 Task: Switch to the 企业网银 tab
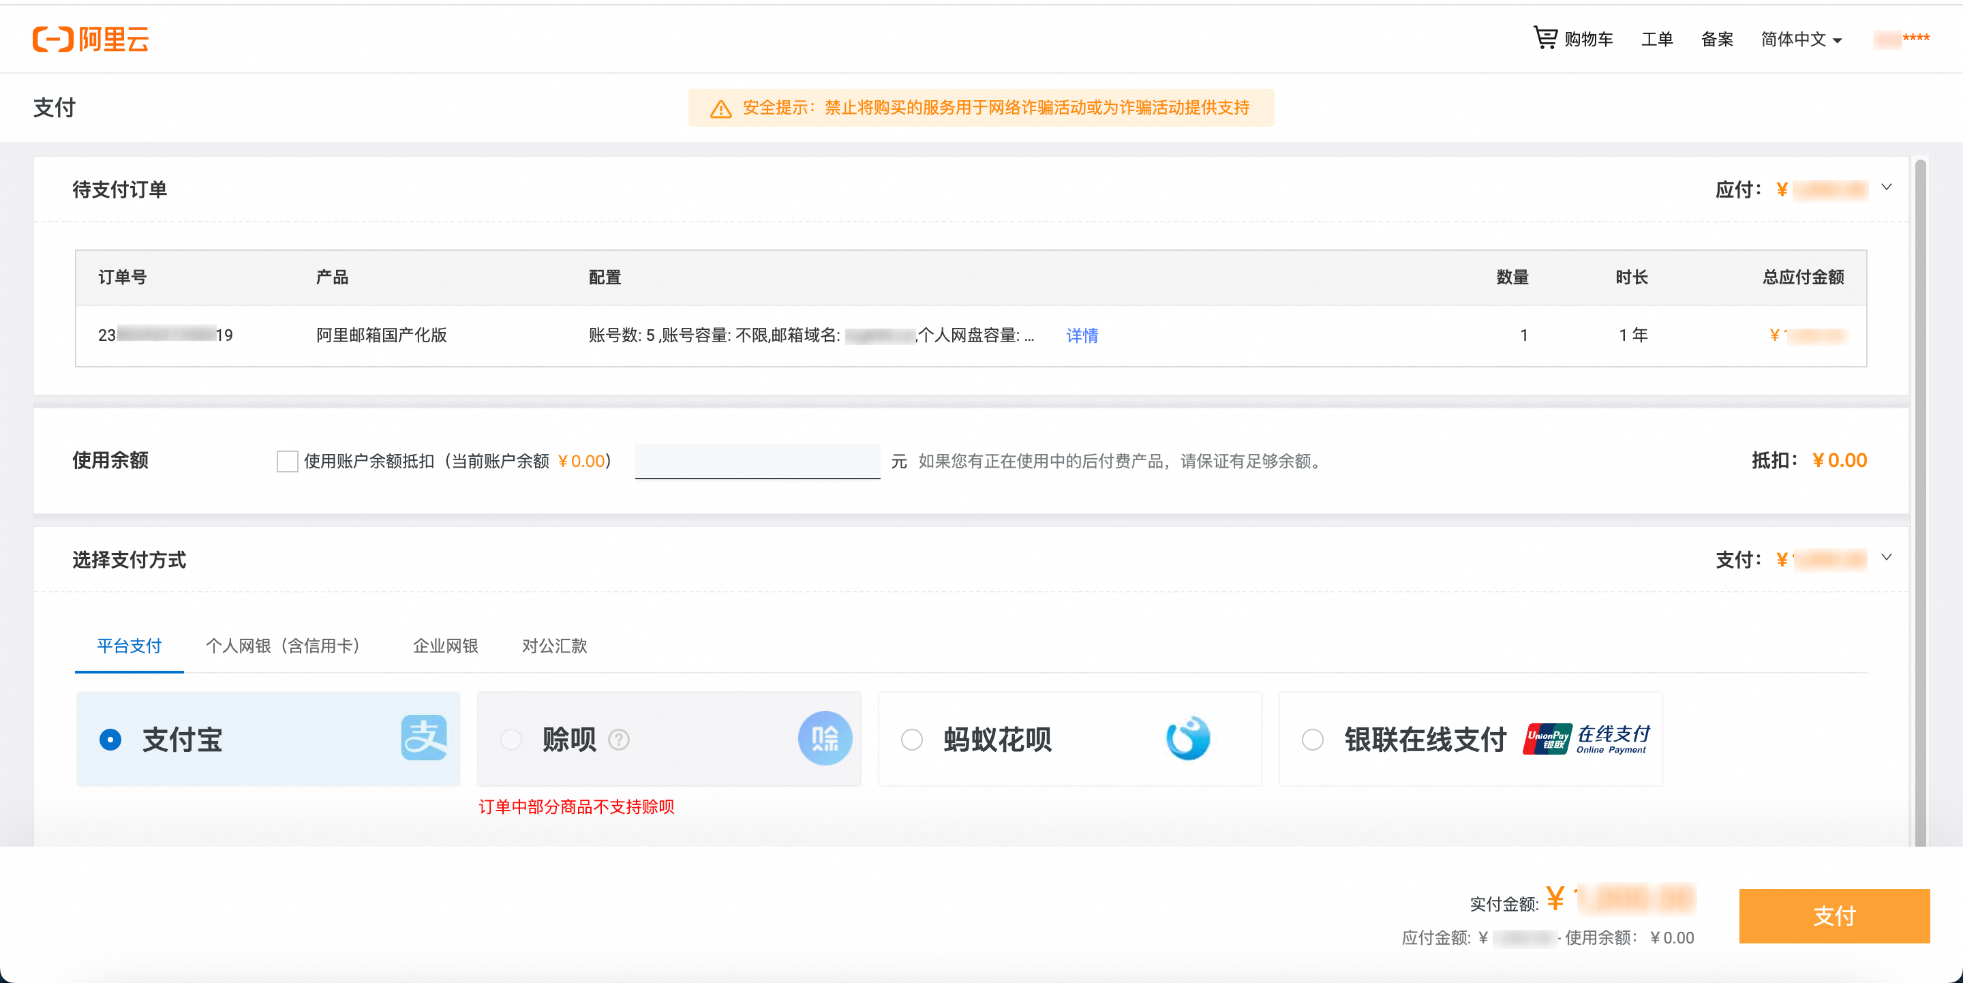[444, 646]
